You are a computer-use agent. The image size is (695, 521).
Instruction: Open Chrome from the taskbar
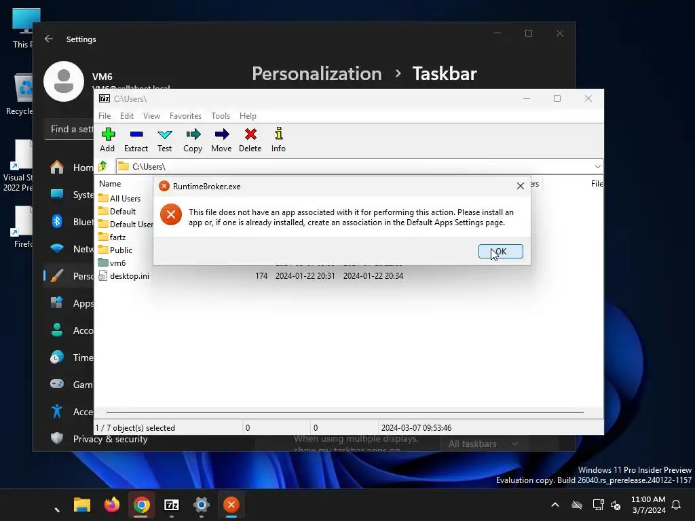(141, 505)
